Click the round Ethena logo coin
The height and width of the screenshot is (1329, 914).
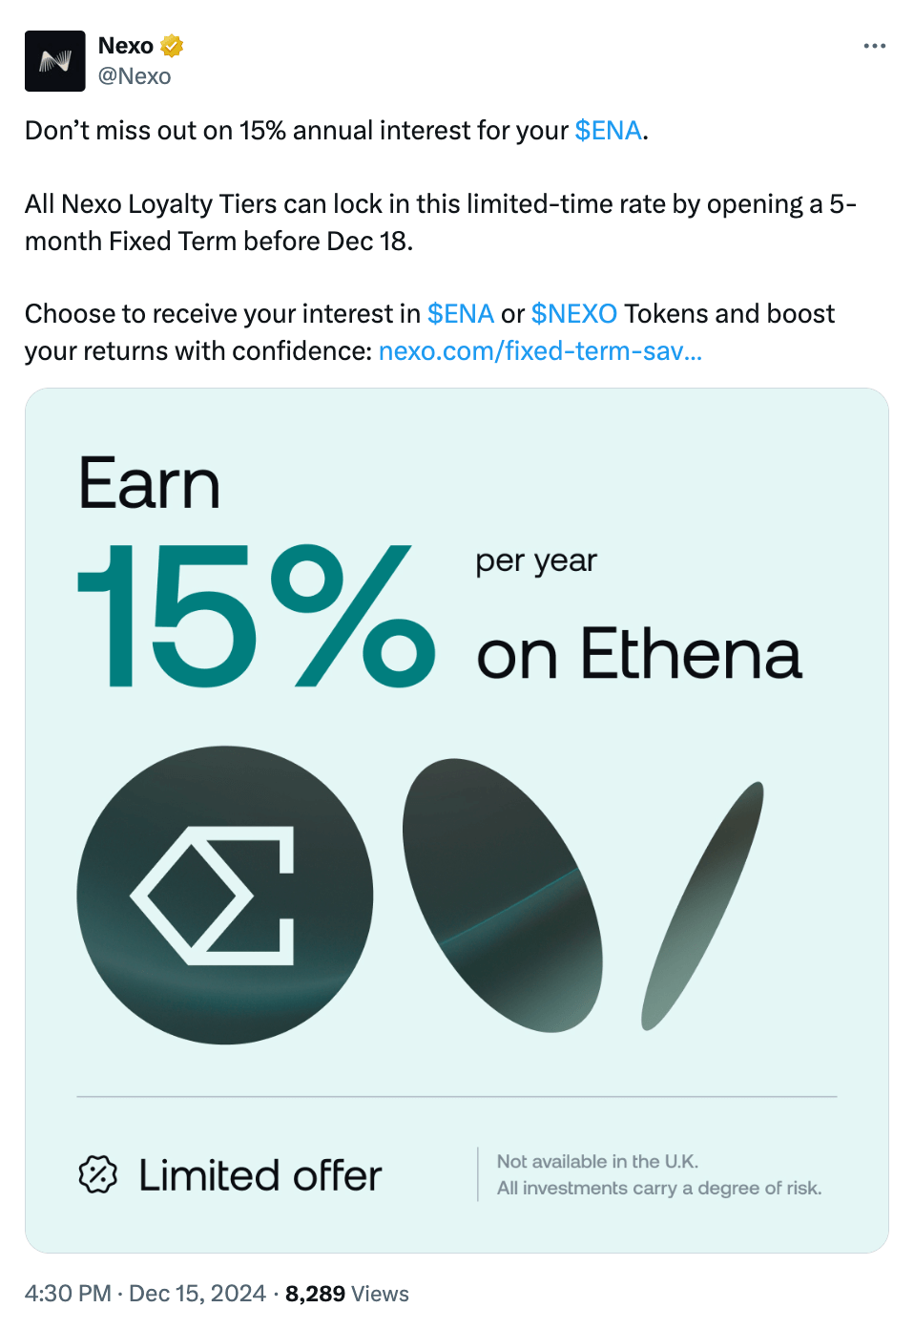tap(225, 895)
